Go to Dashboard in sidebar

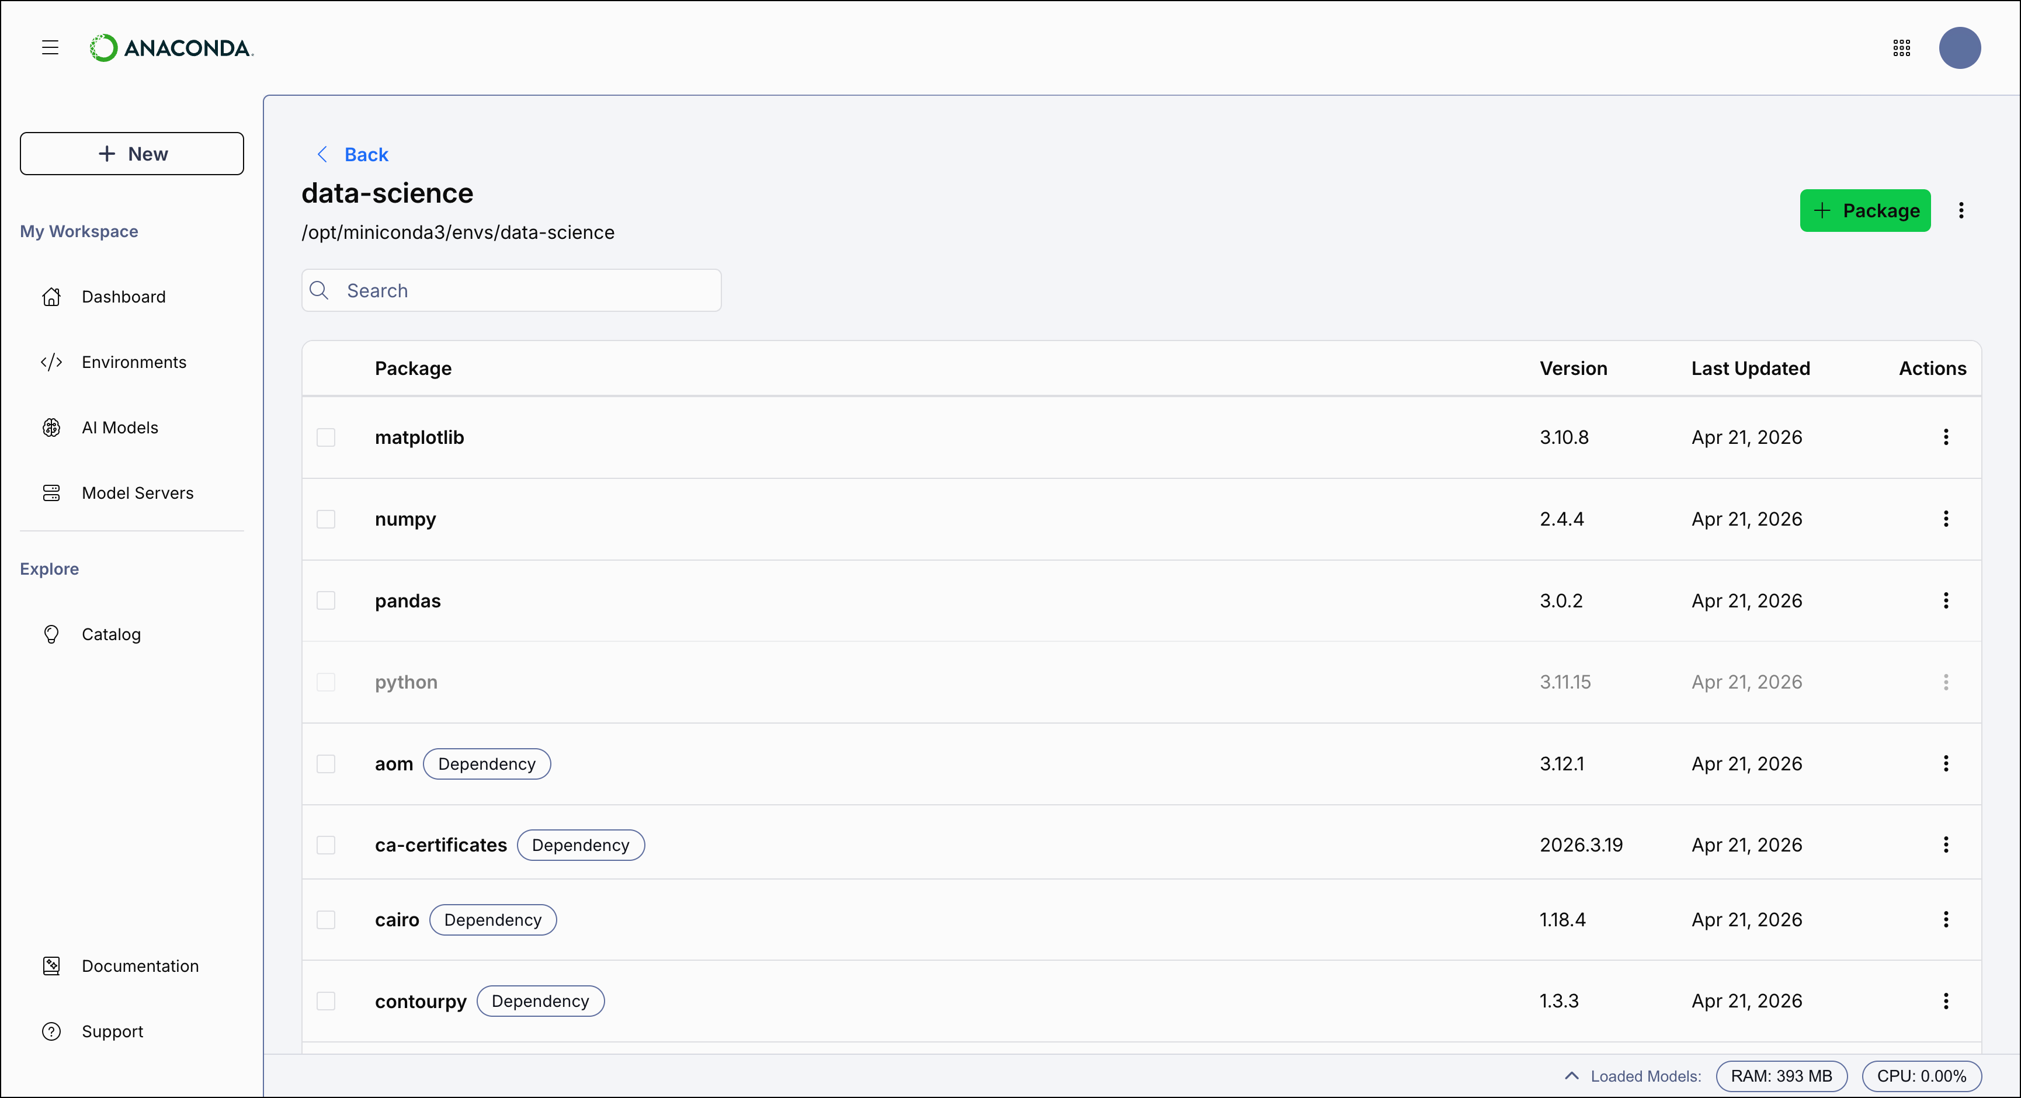click(x=124, y=297)
